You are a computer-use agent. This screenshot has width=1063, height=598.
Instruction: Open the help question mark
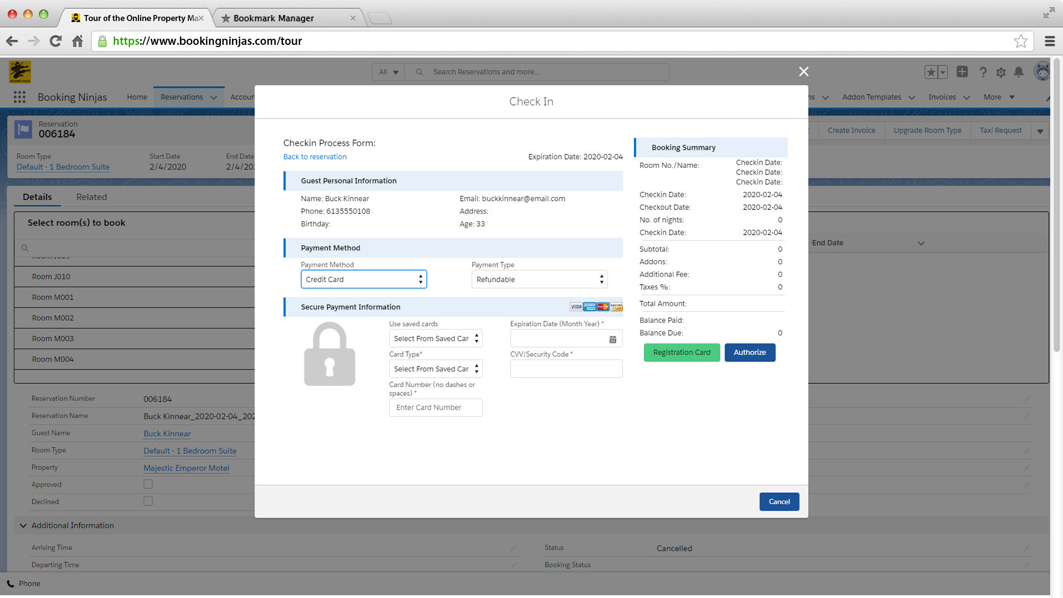coord(983,72)
